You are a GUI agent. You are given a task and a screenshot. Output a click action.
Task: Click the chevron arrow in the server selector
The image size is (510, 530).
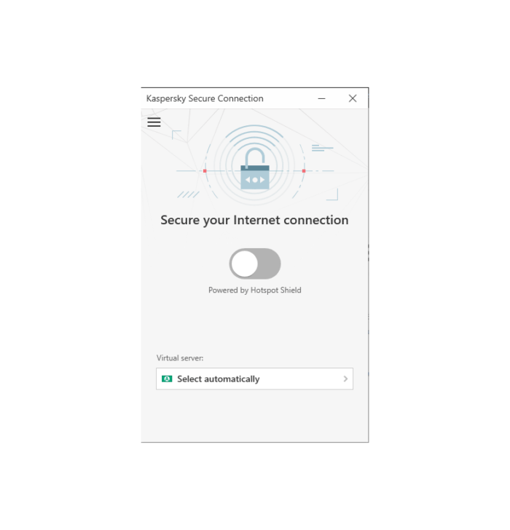point(345,379)
